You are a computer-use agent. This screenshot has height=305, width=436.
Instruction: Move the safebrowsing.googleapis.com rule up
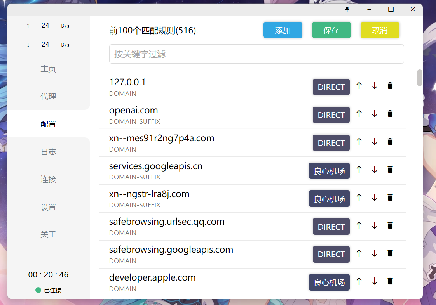pos(359,253)
